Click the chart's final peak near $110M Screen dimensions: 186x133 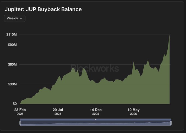(169, 35)
